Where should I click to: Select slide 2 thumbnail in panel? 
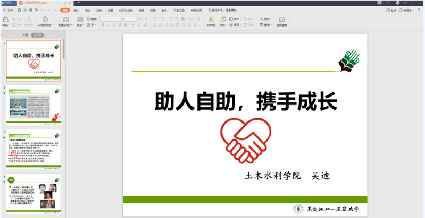click(34, 104)
